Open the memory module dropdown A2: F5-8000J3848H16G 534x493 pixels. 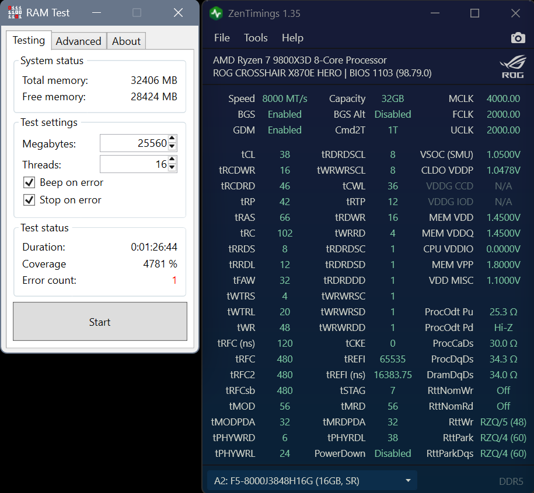click(312, 481)
